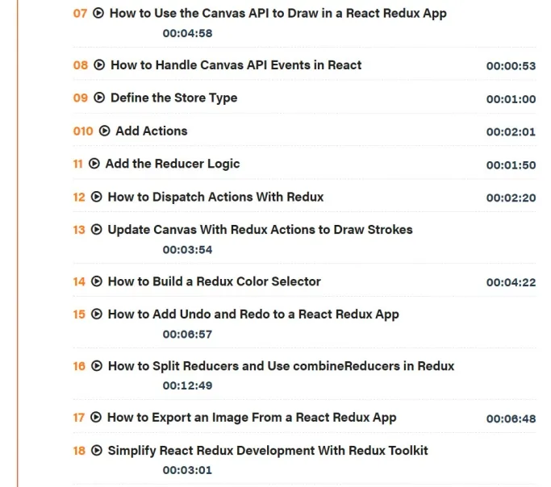Viewport: 551px width, 487px height.
Task: Click play icon for Update Canvas With Redux Actions
Action: [97, 230]
